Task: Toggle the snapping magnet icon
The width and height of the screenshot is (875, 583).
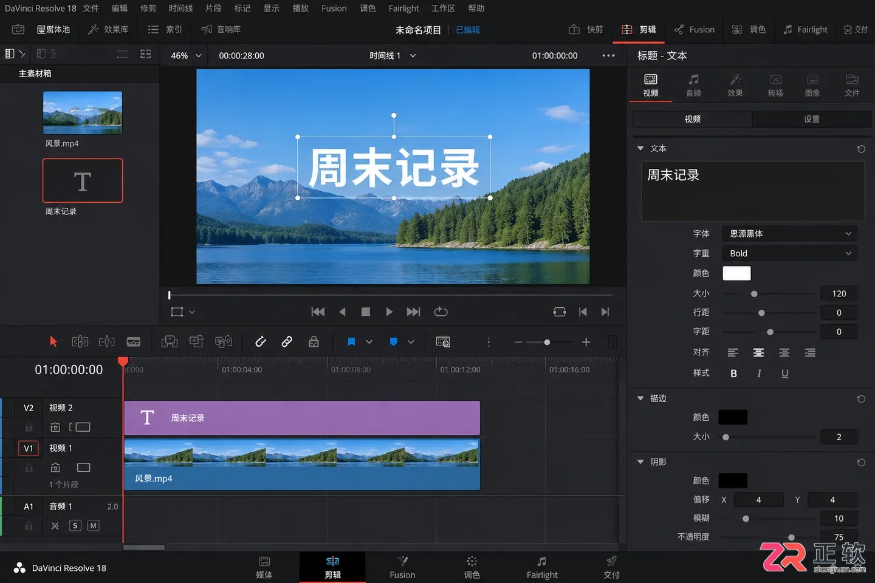Action: 261,342
